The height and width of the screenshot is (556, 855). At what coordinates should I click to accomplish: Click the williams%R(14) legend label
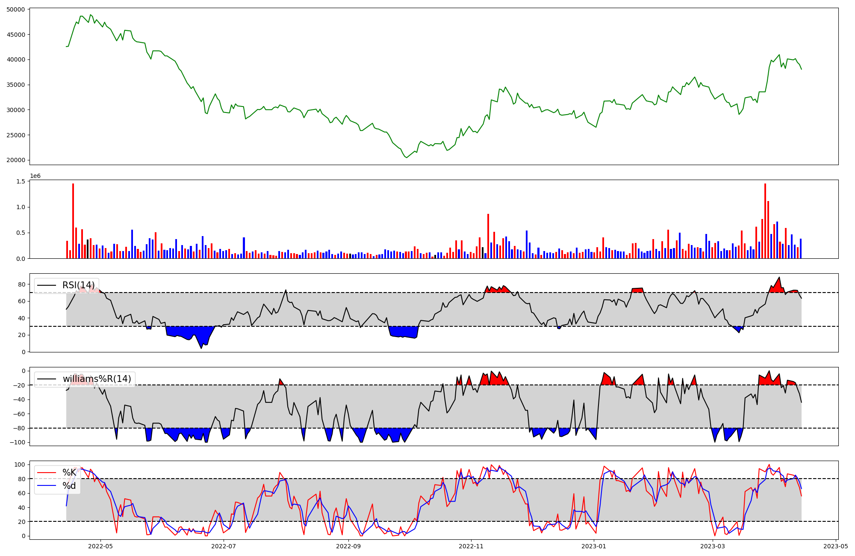tap(97, 379)
